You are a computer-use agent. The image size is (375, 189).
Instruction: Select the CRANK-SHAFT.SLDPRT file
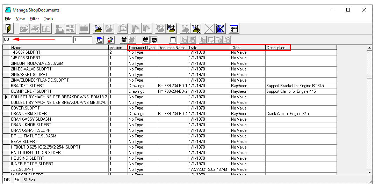pos(32,130)
